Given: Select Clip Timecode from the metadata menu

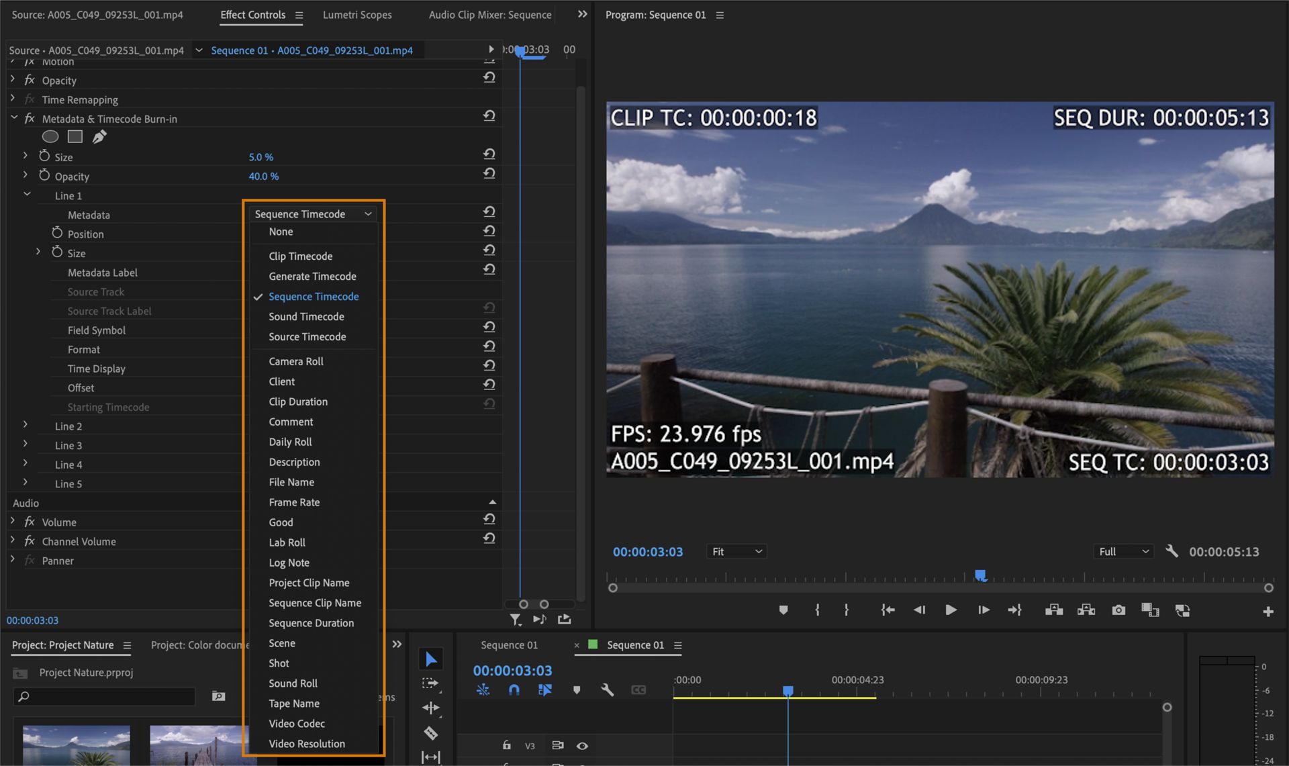Looking at the screenshot, I should pos(300,256).
